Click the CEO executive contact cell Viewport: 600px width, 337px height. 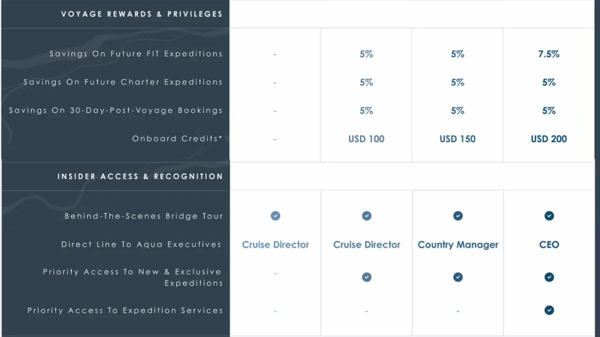(x=549, y=245)
